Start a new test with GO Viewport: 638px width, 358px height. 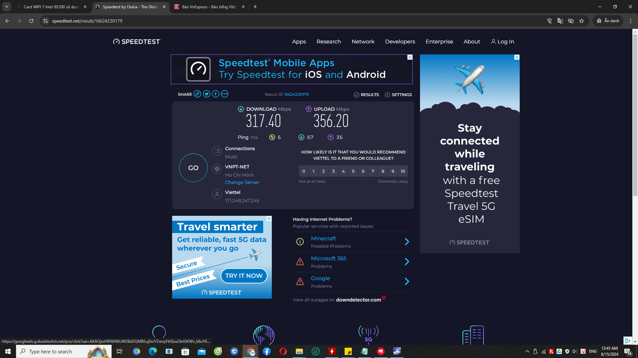[x=193, y=168]
